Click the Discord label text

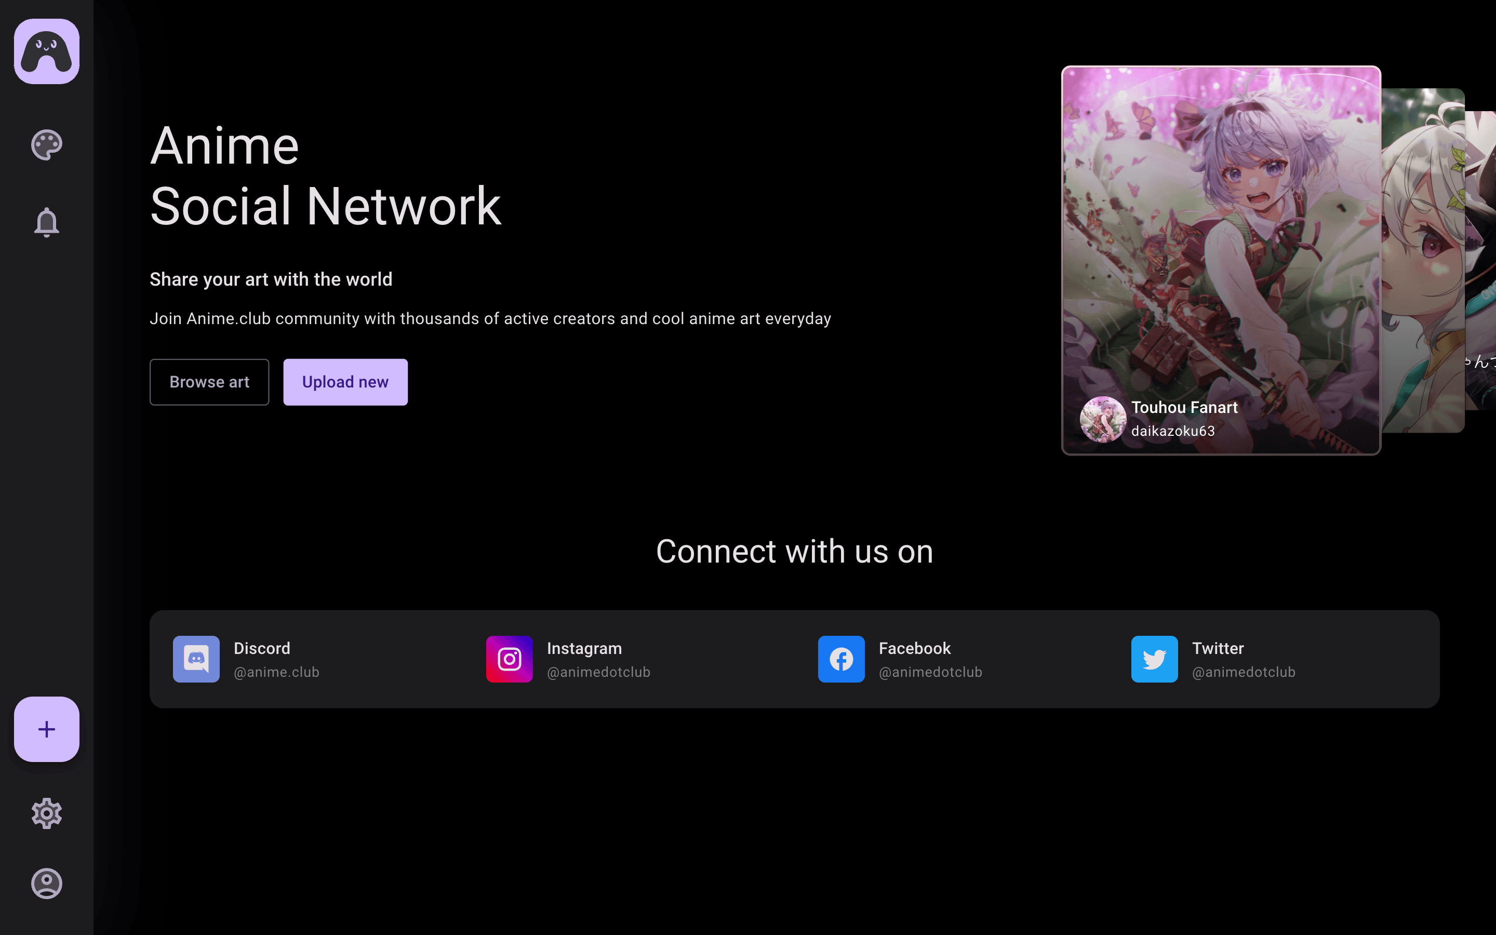[x=262, y=648]
